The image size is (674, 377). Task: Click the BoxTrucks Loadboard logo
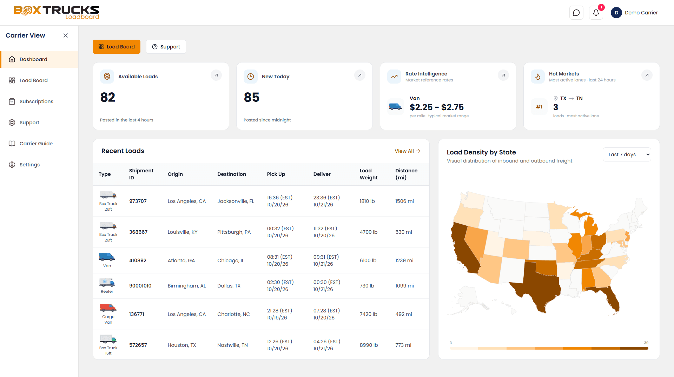coord(57,13)
